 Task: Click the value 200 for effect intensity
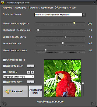pyautogui.click(x=90, y=24)
